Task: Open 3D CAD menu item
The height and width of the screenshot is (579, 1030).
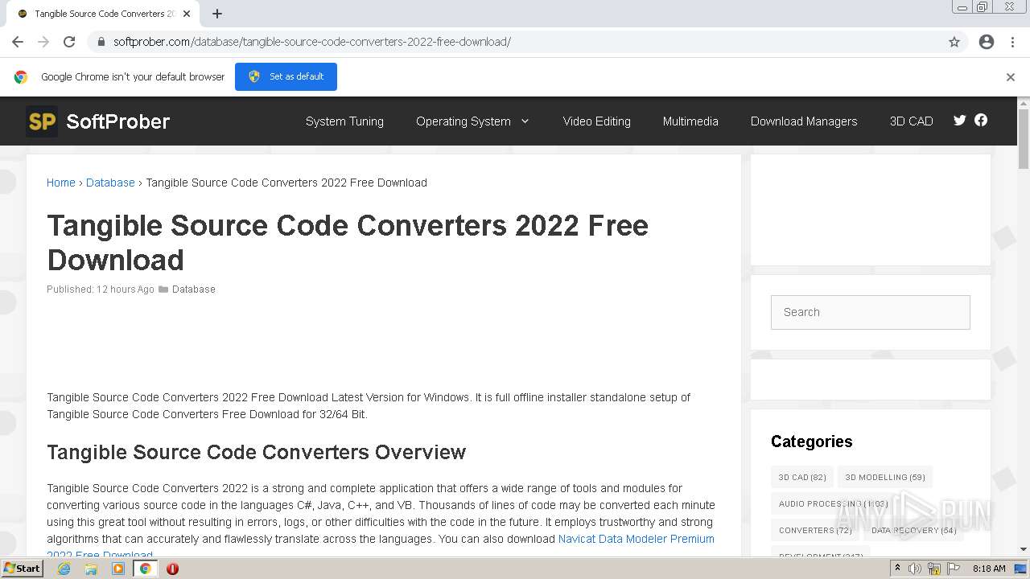Action: point(911,121)
